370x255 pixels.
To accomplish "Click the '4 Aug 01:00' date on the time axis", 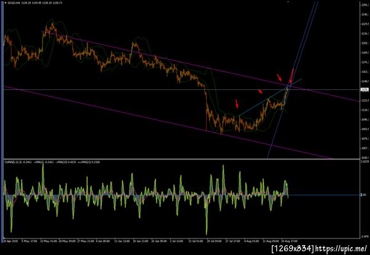I will click(252, 241).
